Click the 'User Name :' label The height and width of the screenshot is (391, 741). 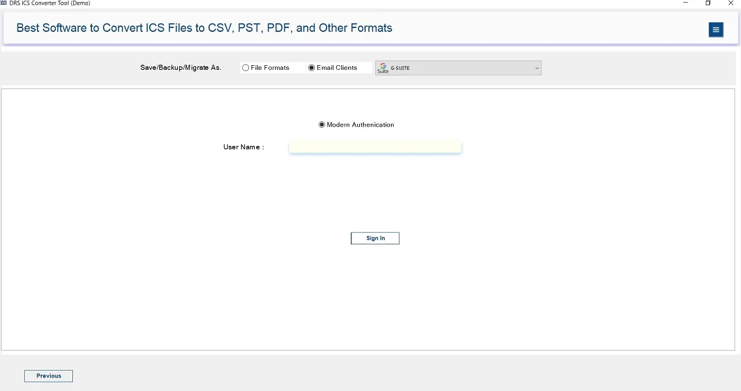pyautogui.click(x=244, y=147)
